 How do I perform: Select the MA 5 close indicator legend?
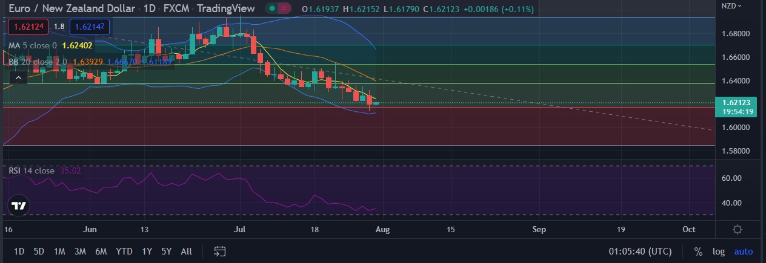pos(33,45)
